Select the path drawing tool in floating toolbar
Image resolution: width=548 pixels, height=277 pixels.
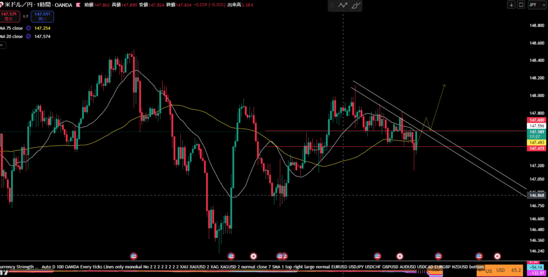point(344,5)
